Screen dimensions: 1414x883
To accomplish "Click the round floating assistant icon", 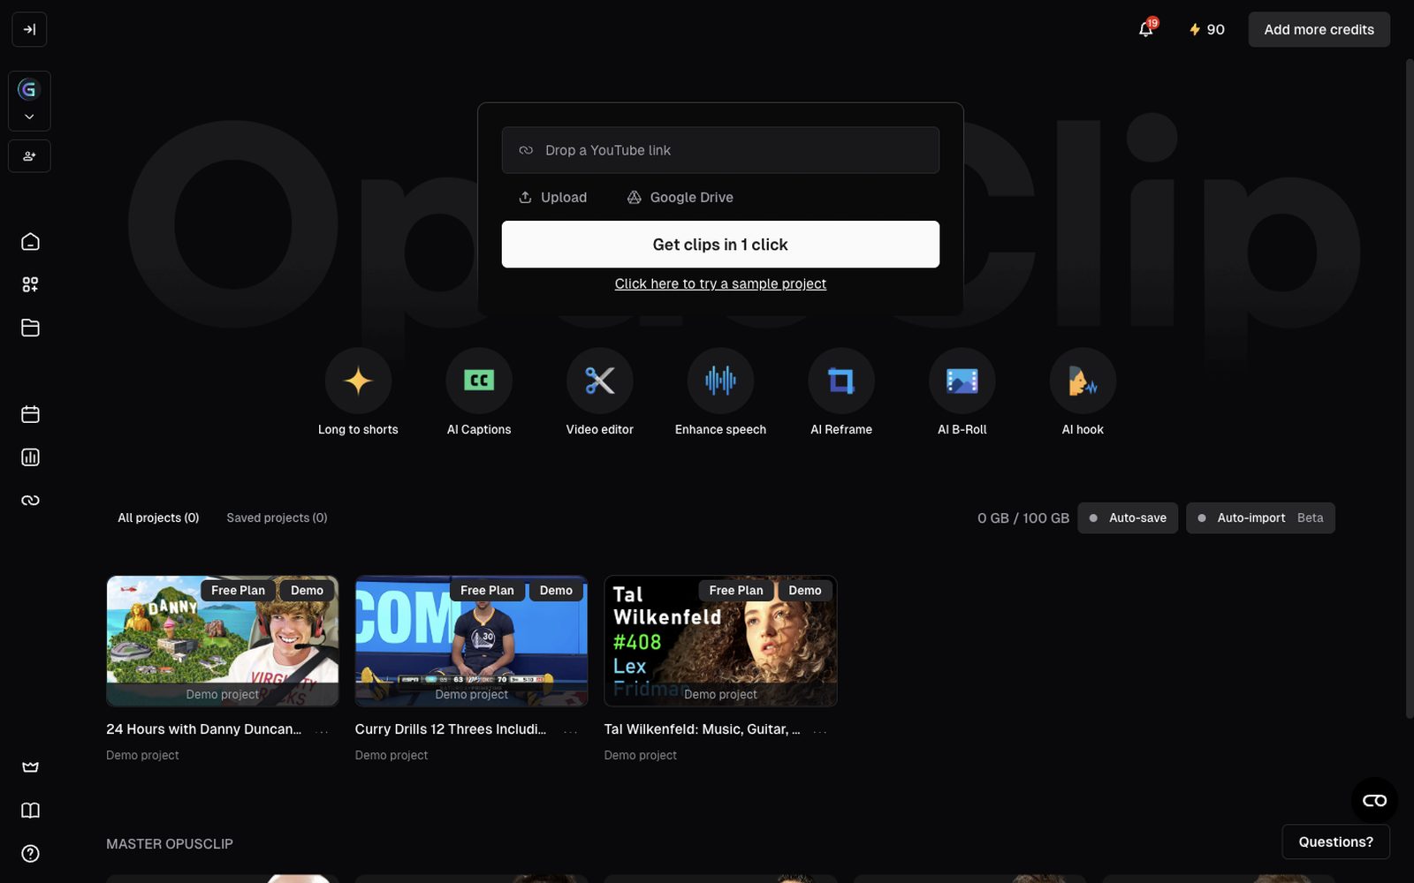I will 1374,801.
